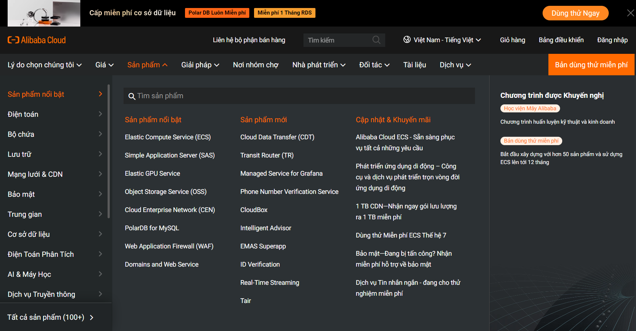Click the globe language icon

pos(407,40)
